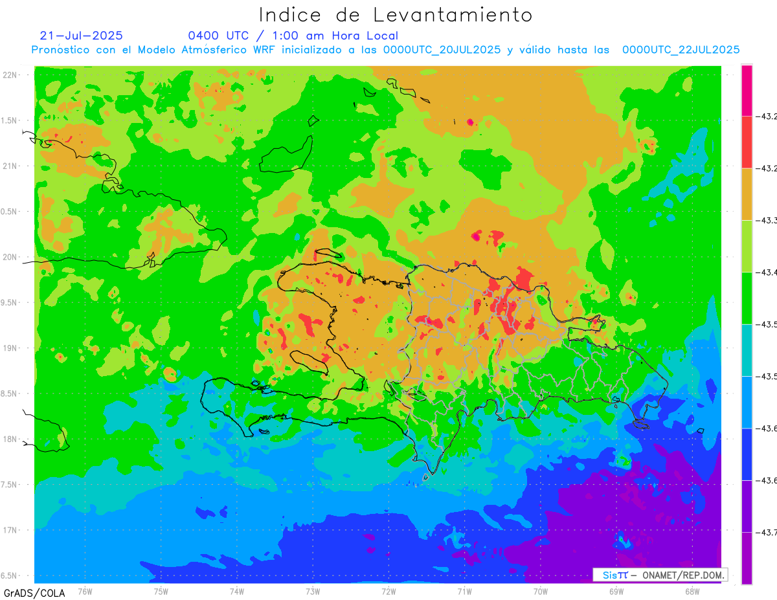This screenshot has height=600, width=777.
Task: Click the date label "21-Jul-2025"
Action: click(81, 36)
